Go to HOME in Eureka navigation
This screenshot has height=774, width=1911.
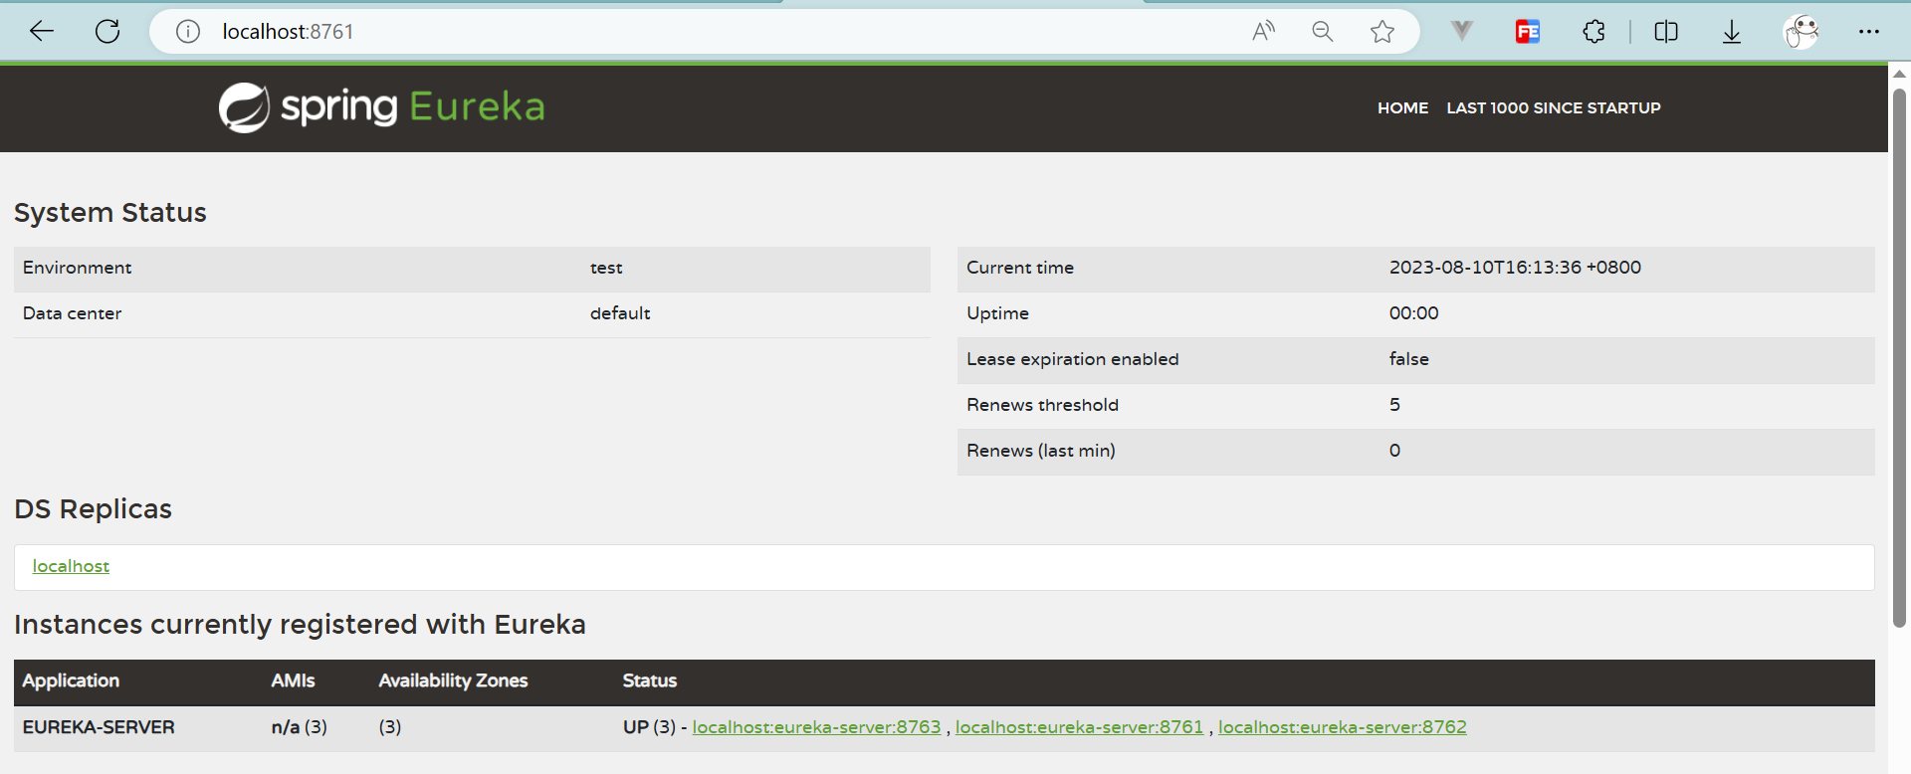(x=1402, y=107)
